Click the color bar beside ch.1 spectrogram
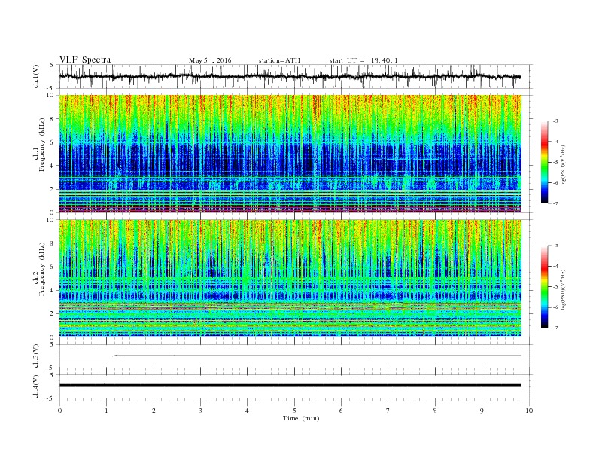596x461 pixels. (x=545, y=163)
